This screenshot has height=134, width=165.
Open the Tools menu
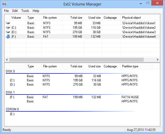coord(25,11)
